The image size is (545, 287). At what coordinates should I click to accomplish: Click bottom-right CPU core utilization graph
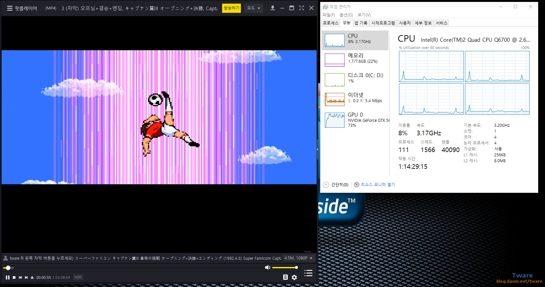coord(497,99)
